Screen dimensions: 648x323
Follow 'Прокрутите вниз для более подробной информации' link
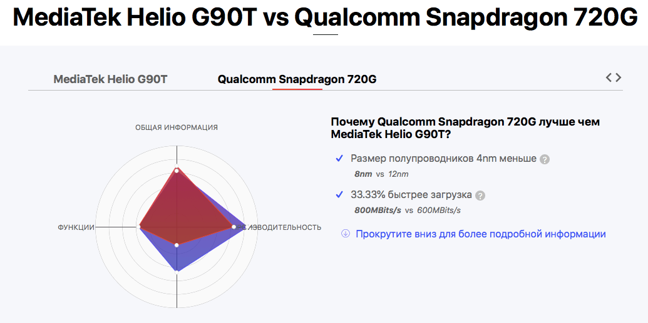(x=480, y=234)
